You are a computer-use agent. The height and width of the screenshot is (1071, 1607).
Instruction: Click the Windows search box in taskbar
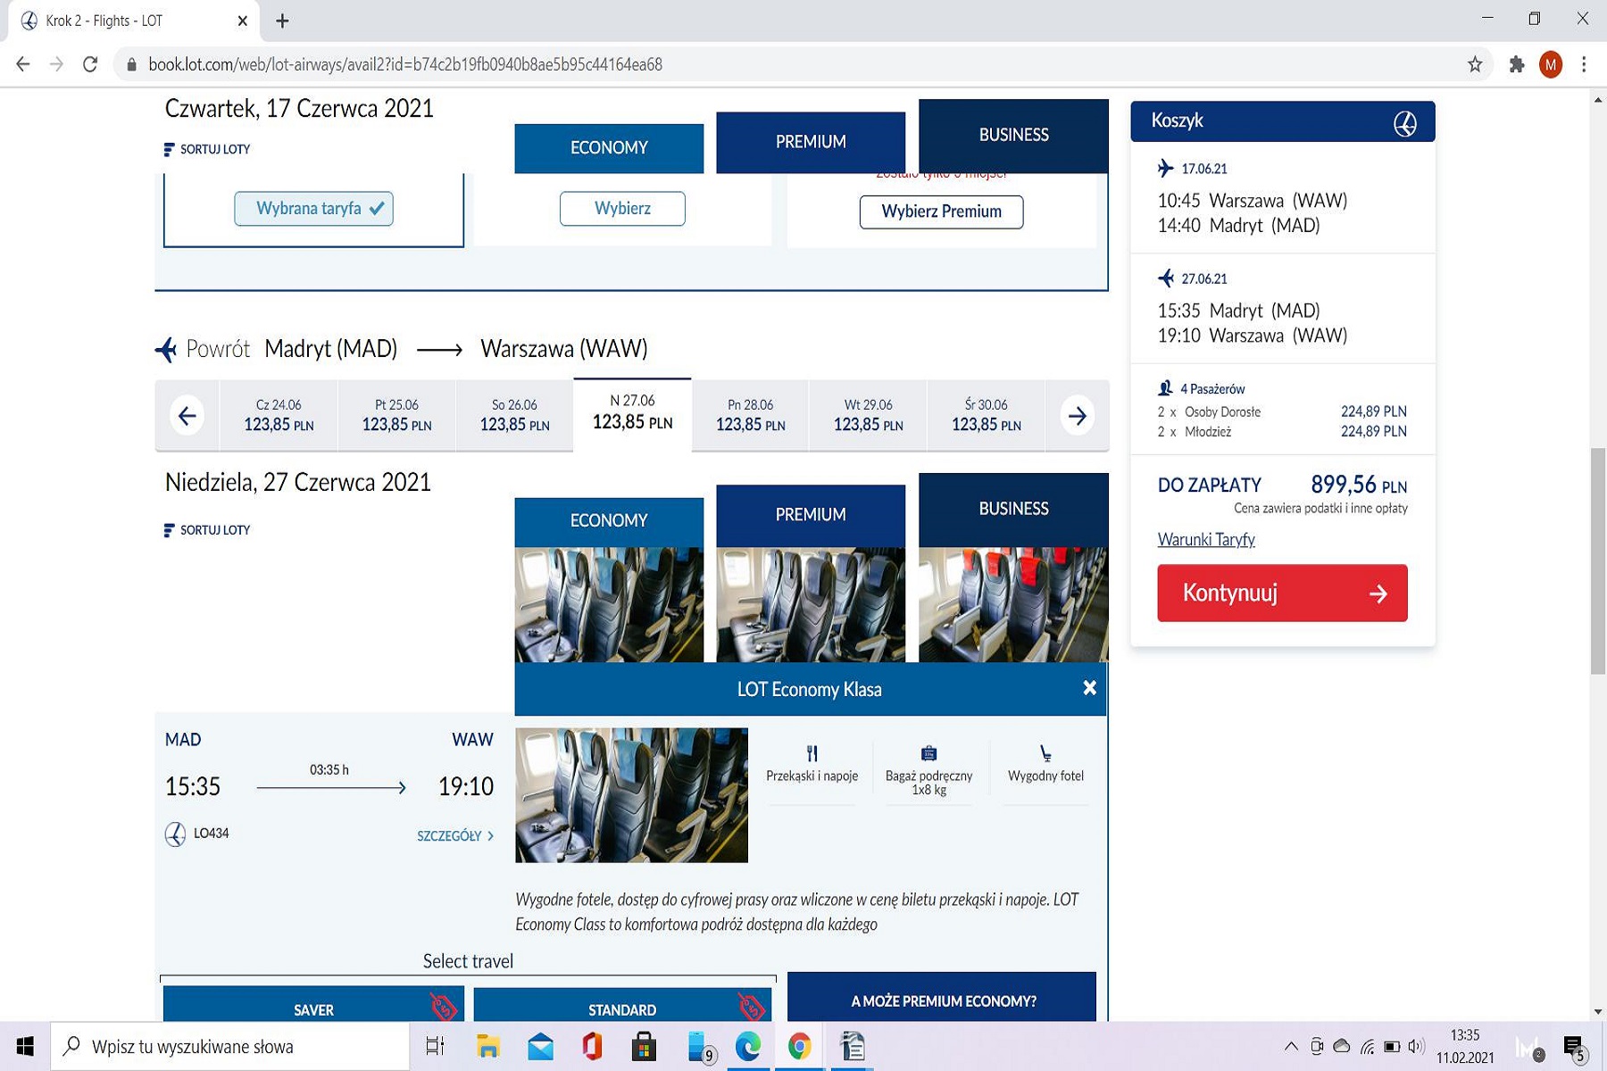coord(232,1046)
